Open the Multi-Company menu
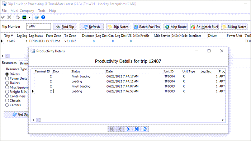Screen dimensions: 251x141 pyautogui.click(x=22, y=11)
